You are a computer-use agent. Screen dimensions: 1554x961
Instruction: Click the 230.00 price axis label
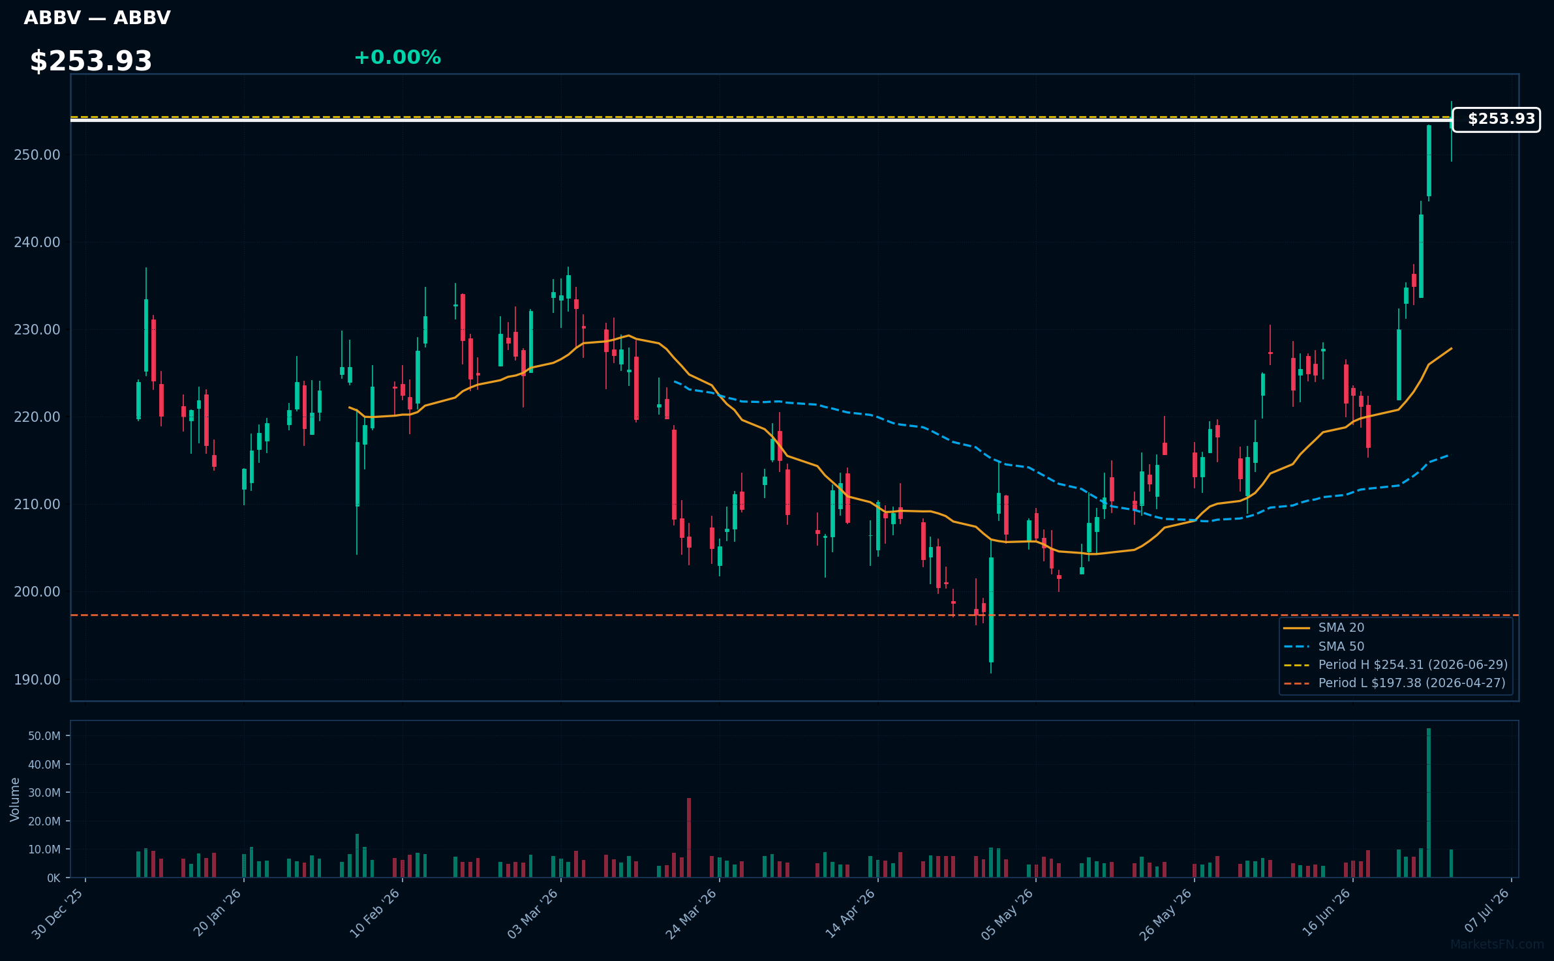coord(37,329)
